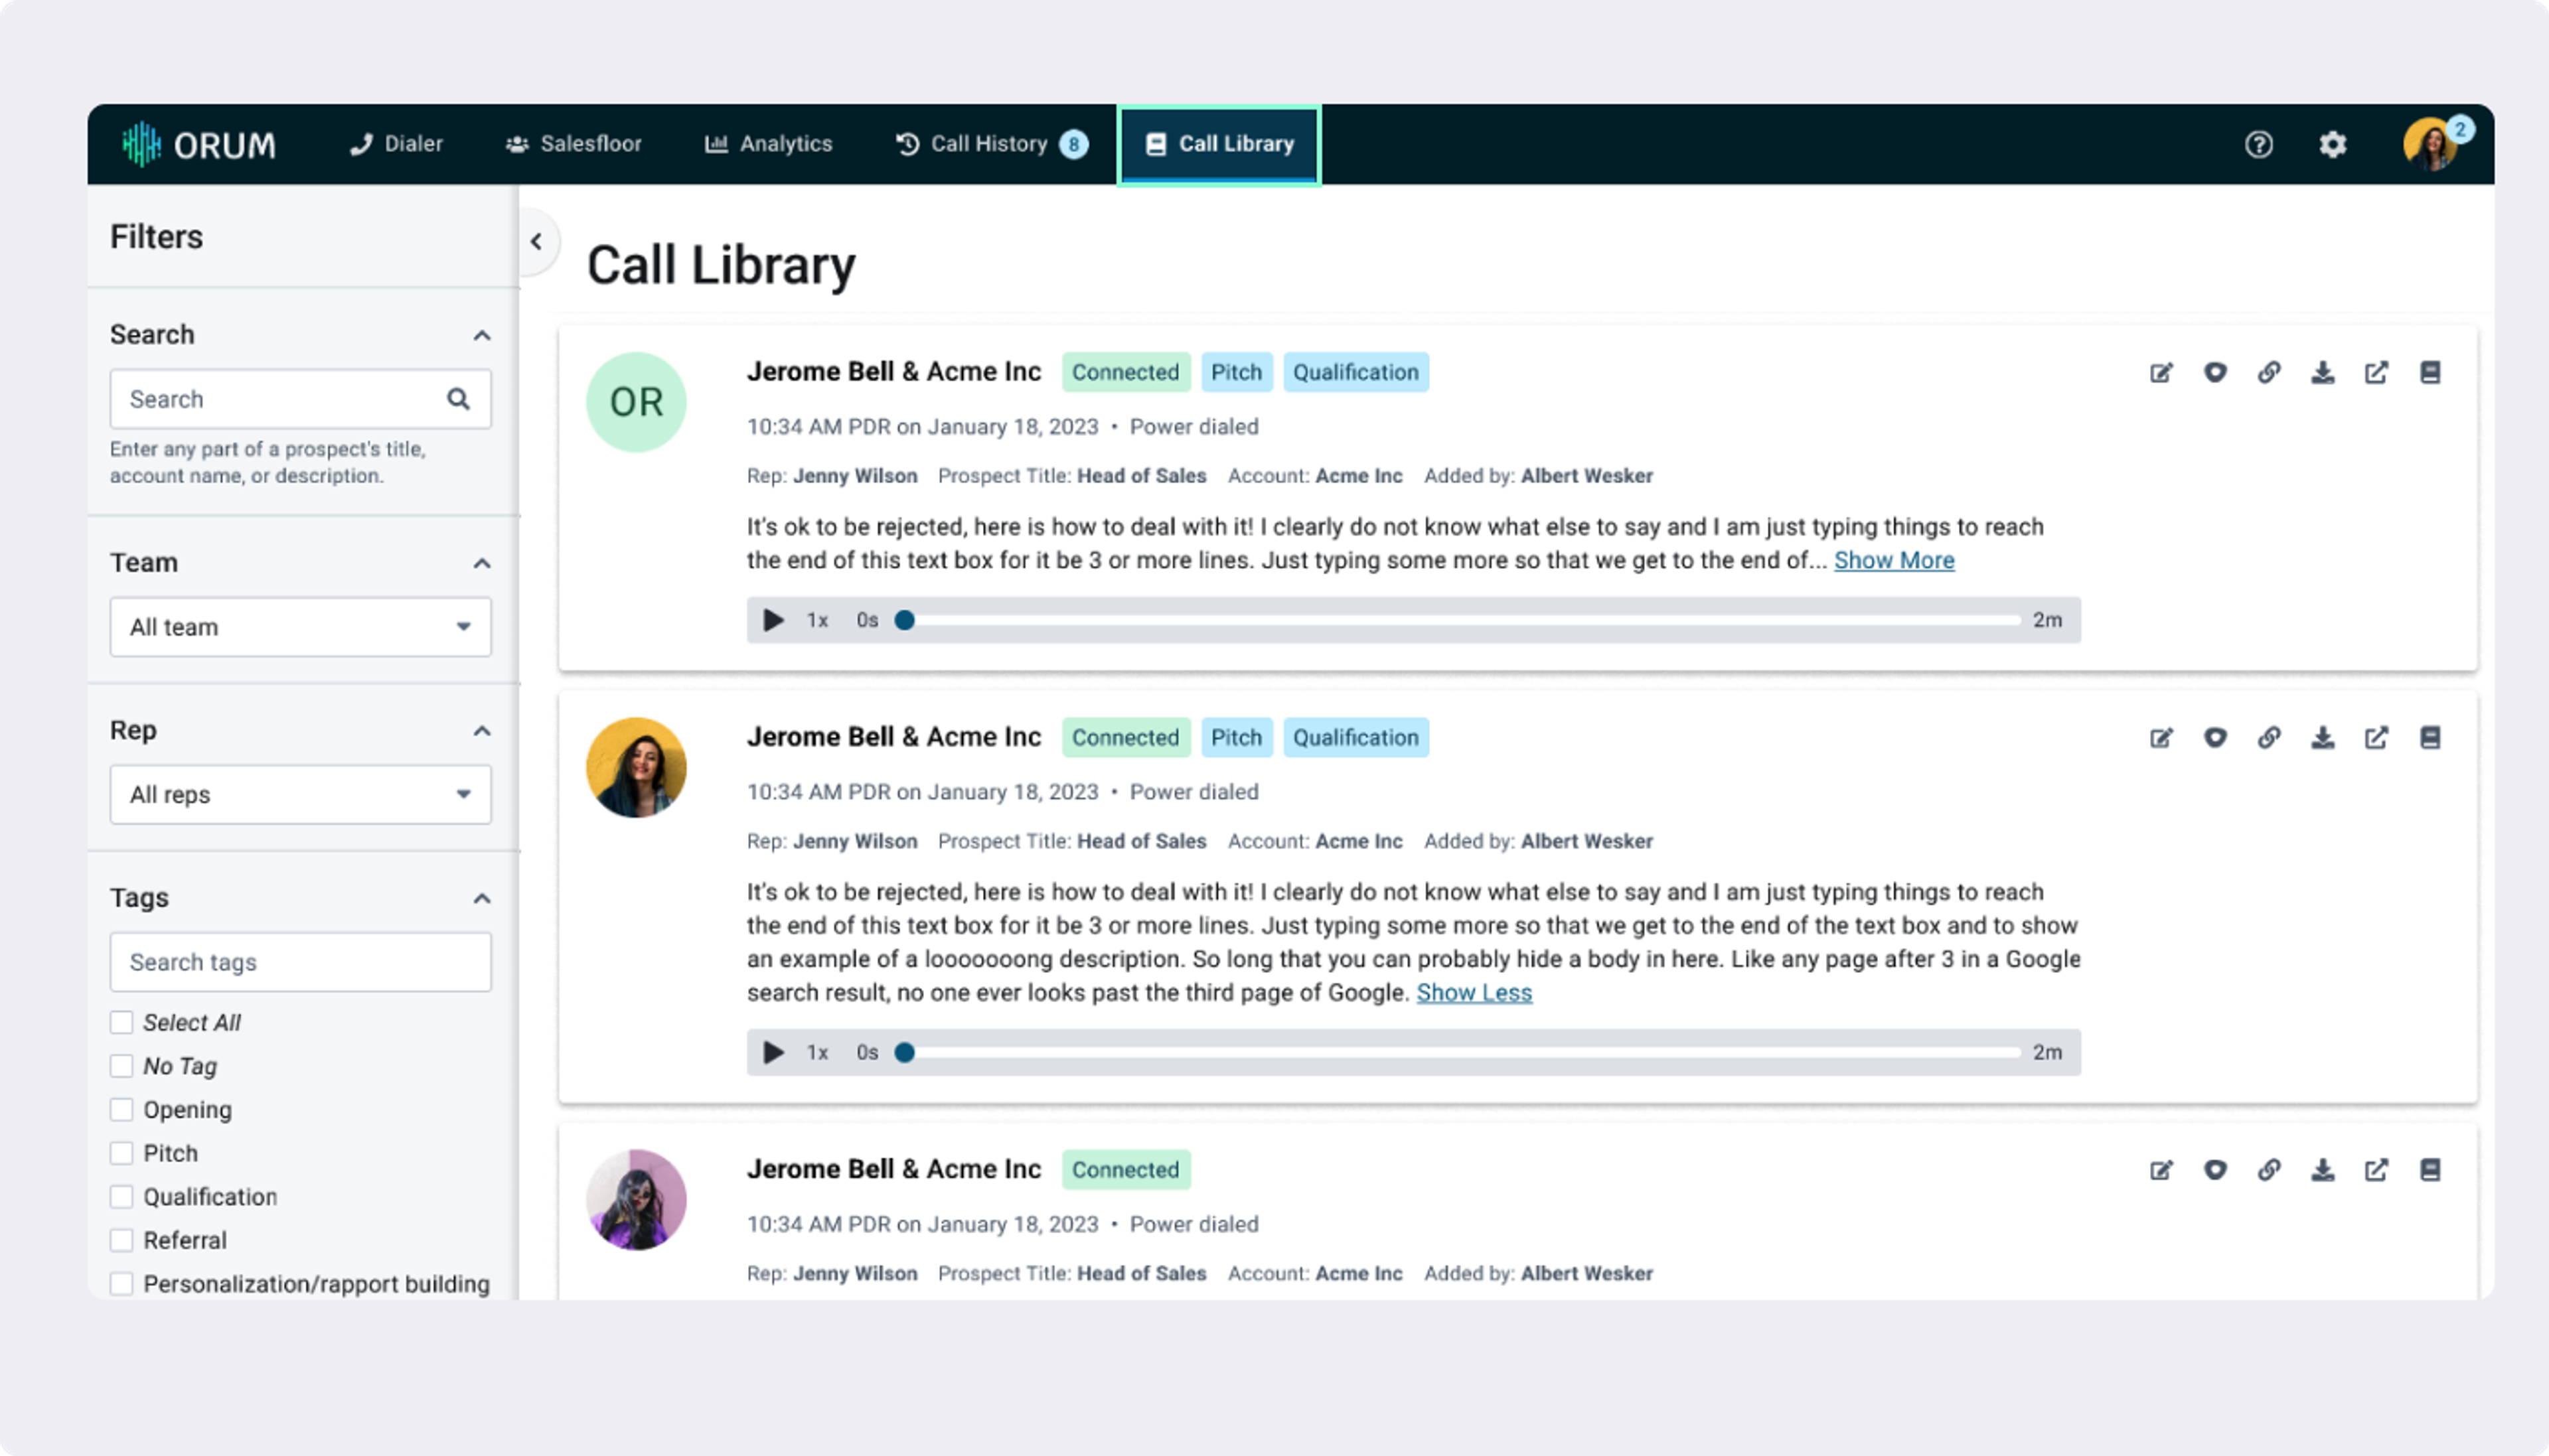This screenshot has width=2549, height=1456.
Task: Collapse the Tags filter section
Action: [482, 898]
